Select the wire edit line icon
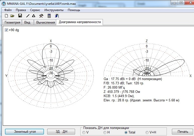The image size is (194, 136). coord(28,16)
